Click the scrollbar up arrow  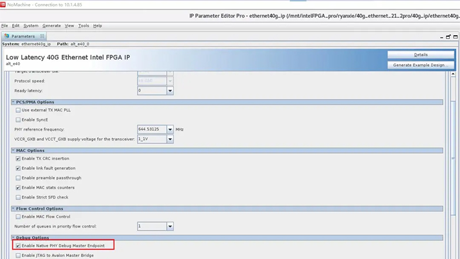[x=453, y=74]
